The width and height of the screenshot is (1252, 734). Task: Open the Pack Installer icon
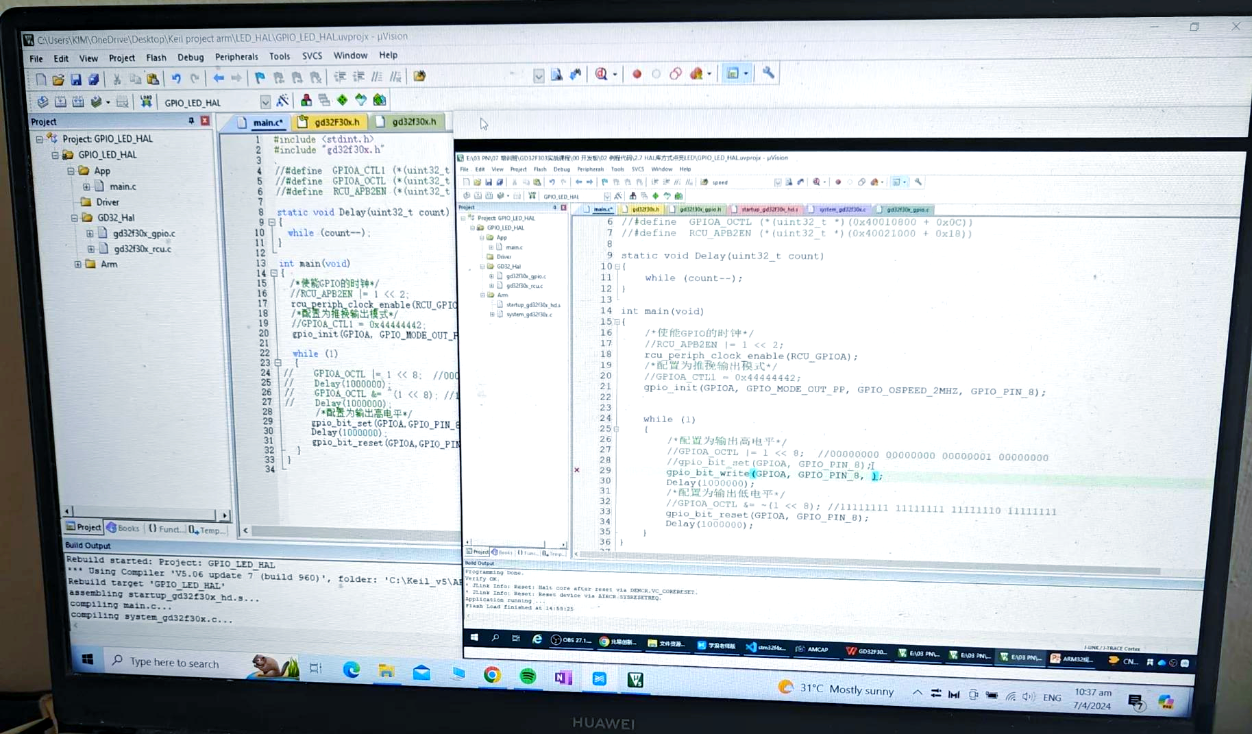coord(379,100)
